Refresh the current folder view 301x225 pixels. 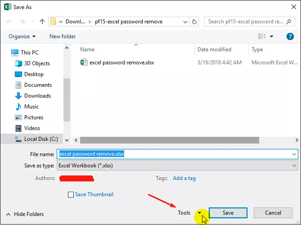pyautogui.click(x=194, y=22)
